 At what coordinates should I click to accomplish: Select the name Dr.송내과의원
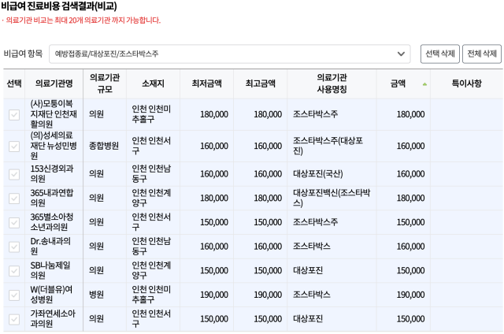click(50, 246)
